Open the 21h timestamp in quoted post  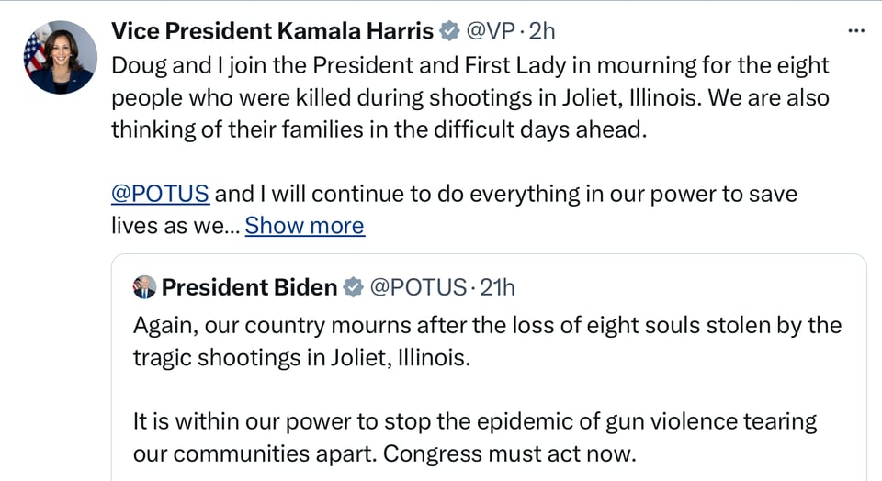click(497, 287)
